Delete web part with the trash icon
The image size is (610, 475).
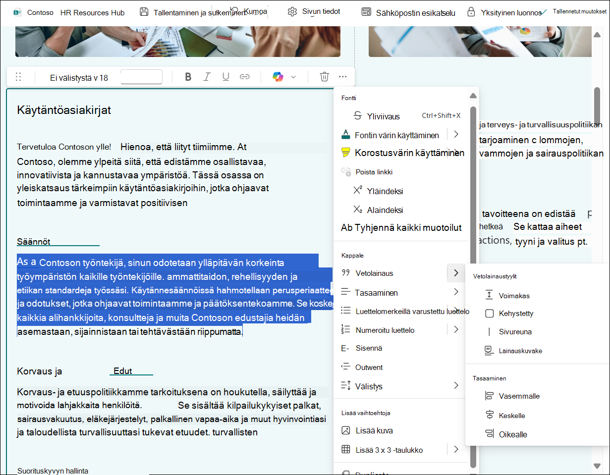click(x=324, y=77)
